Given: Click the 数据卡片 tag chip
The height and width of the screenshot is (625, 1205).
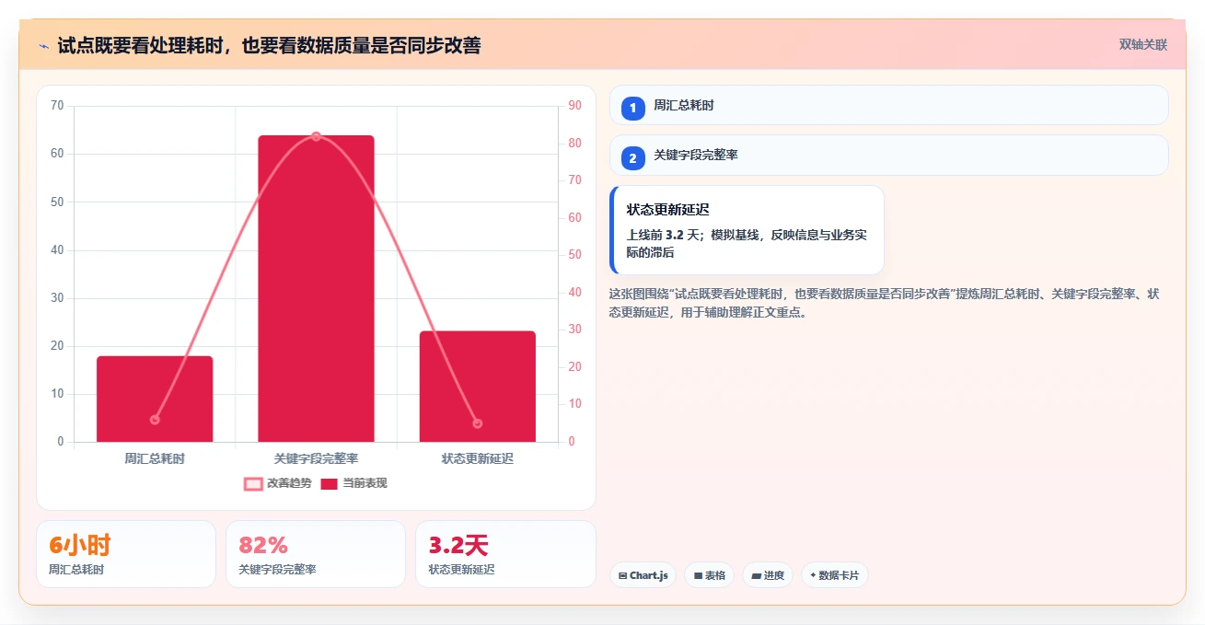Looking at the screenshot, I should 834,575.
